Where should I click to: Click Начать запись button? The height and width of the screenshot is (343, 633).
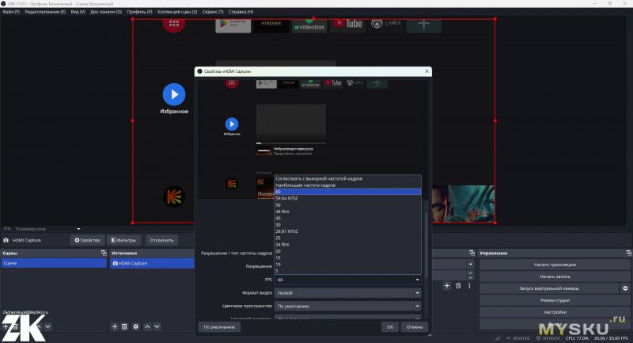point(555,276)
